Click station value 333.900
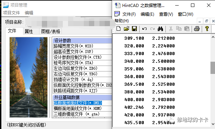Viewport: 215px width, 129px height. point(134,54)
